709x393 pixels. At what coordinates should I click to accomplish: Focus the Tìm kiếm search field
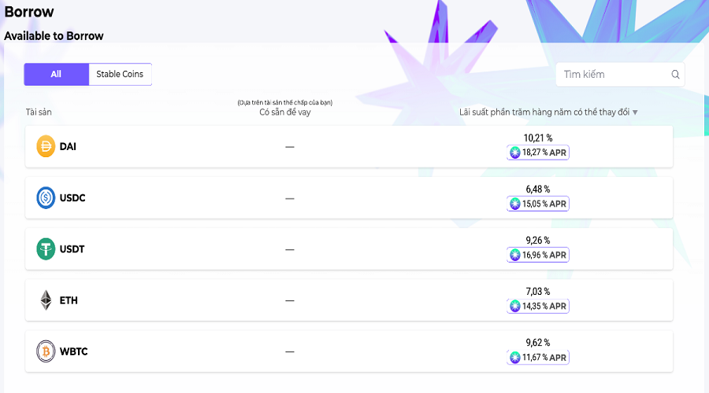pyautogui.click(x=620, y=75)
